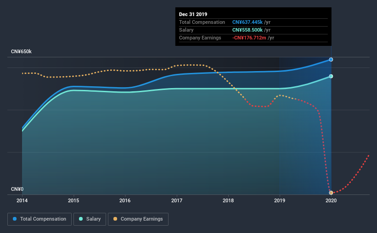Screen dimensions: 377x233
Task: Click the 2018 x-axis label
Action: pos(228,200)
